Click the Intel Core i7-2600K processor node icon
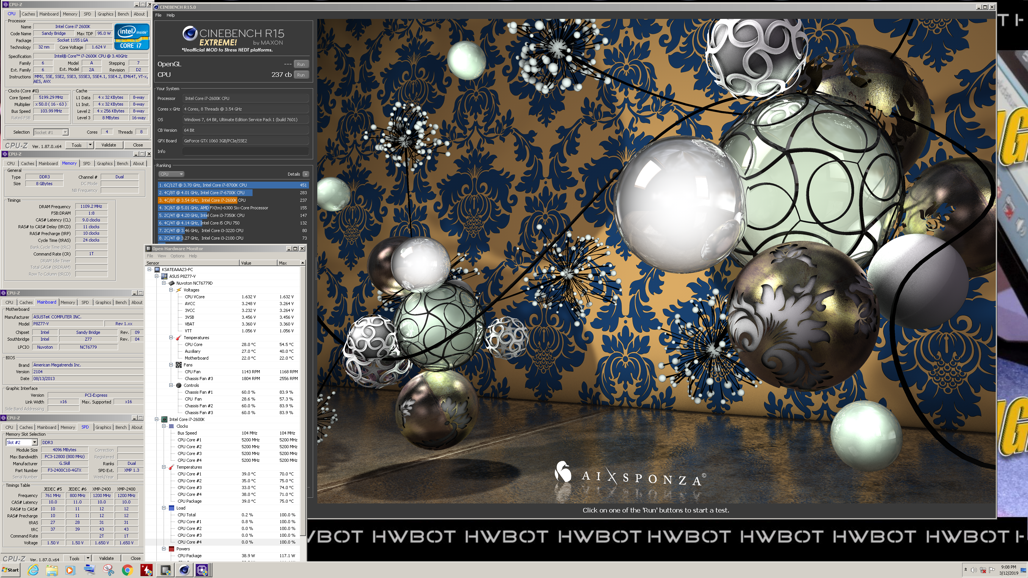 164,420
